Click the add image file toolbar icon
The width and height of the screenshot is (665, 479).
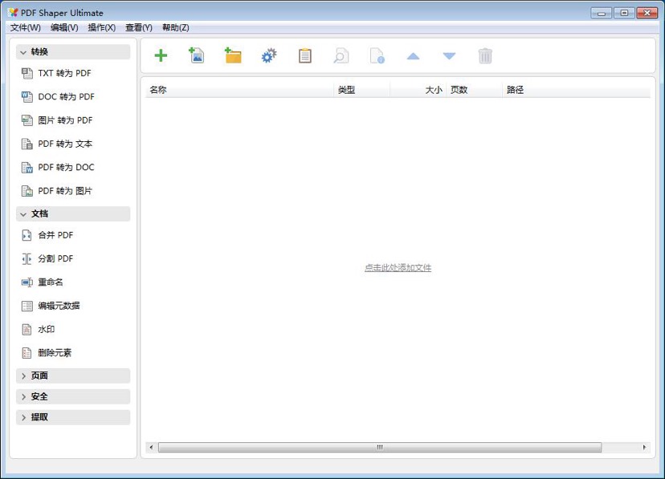coord(196,55)
